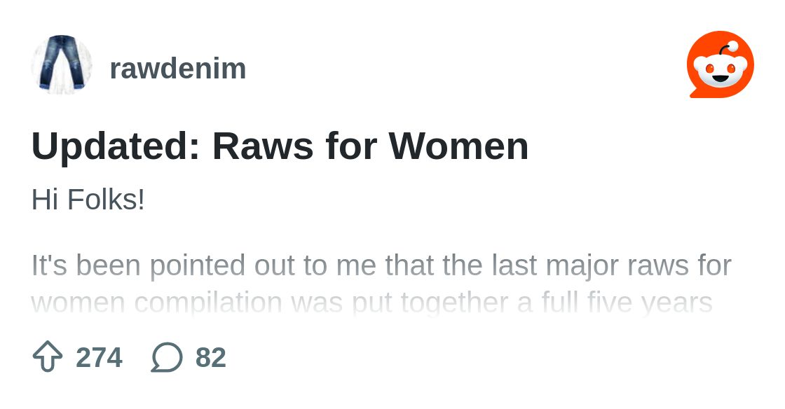The height and width of the screenshot is (409, 785).
Task: Click the word "Updated:" in the post title
Action: click(115, 146)
